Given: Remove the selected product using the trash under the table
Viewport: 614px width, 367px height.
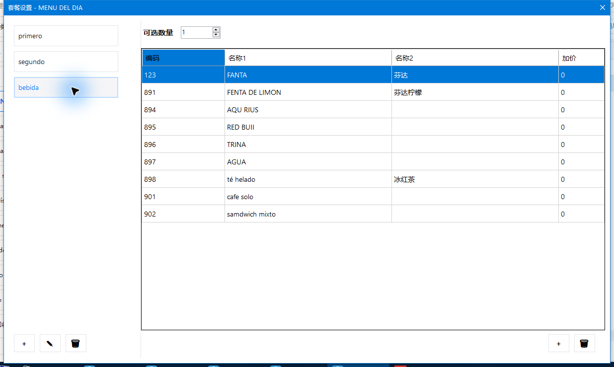Looking at the screenshot, I should [x=585, y=343].
